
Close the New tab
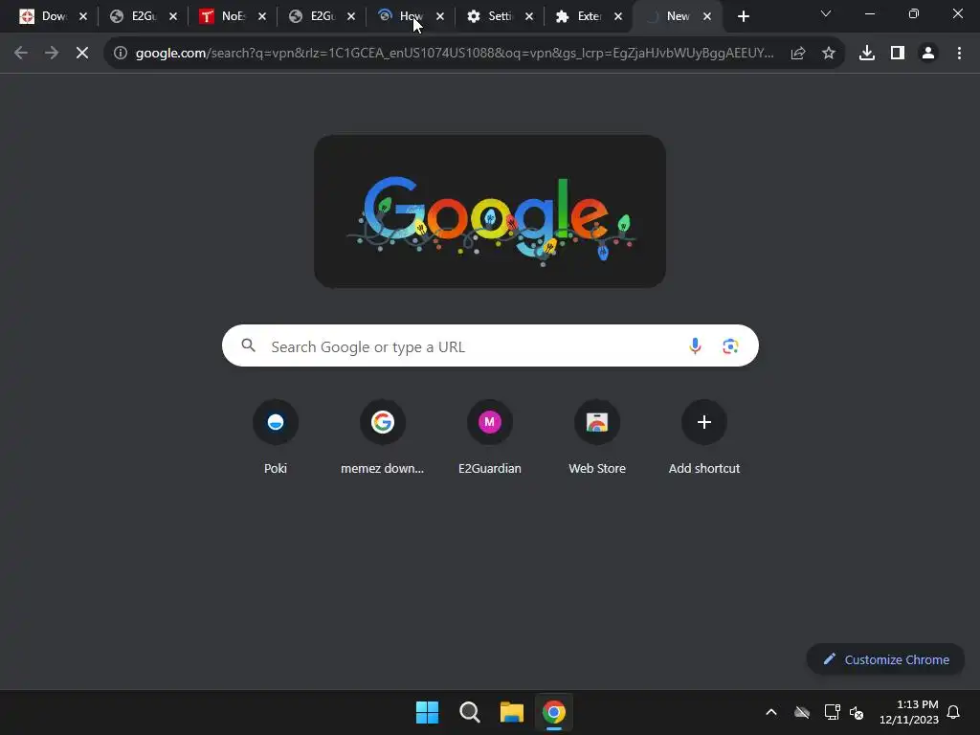click(707, 16)
